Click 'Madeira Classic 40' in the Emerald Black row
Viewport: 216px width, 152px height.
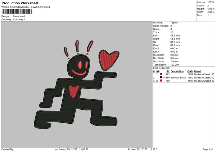(204, 78)
